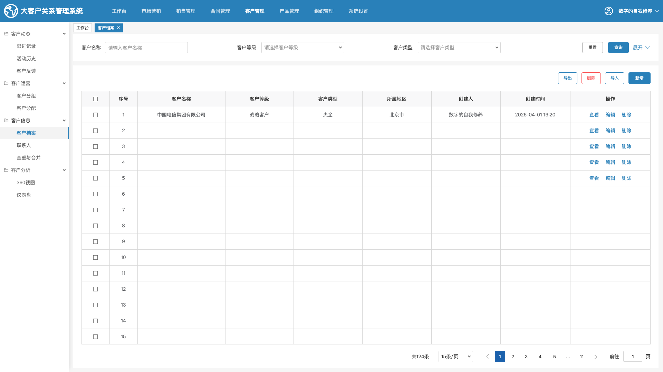
Task: Click the user avatar icon
Action: coord(608,11)
